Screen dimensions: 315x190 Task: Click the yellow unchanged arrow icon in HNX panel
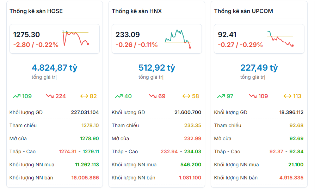pyautogui.click(x=186, y=96)
